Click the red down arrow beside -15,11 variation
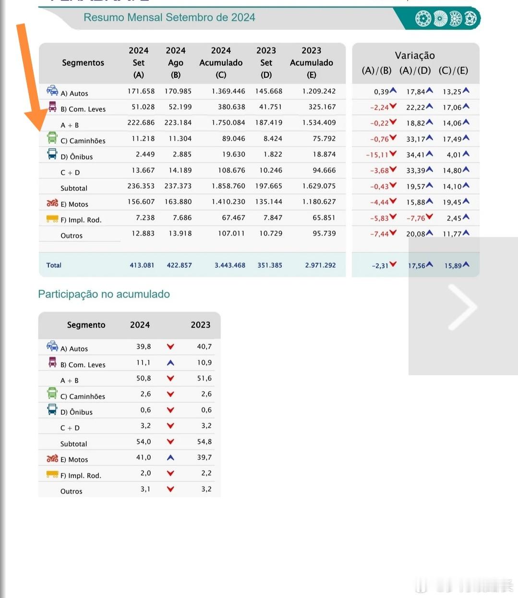Screen dimensions: 518x598 [x=393, y=154]
